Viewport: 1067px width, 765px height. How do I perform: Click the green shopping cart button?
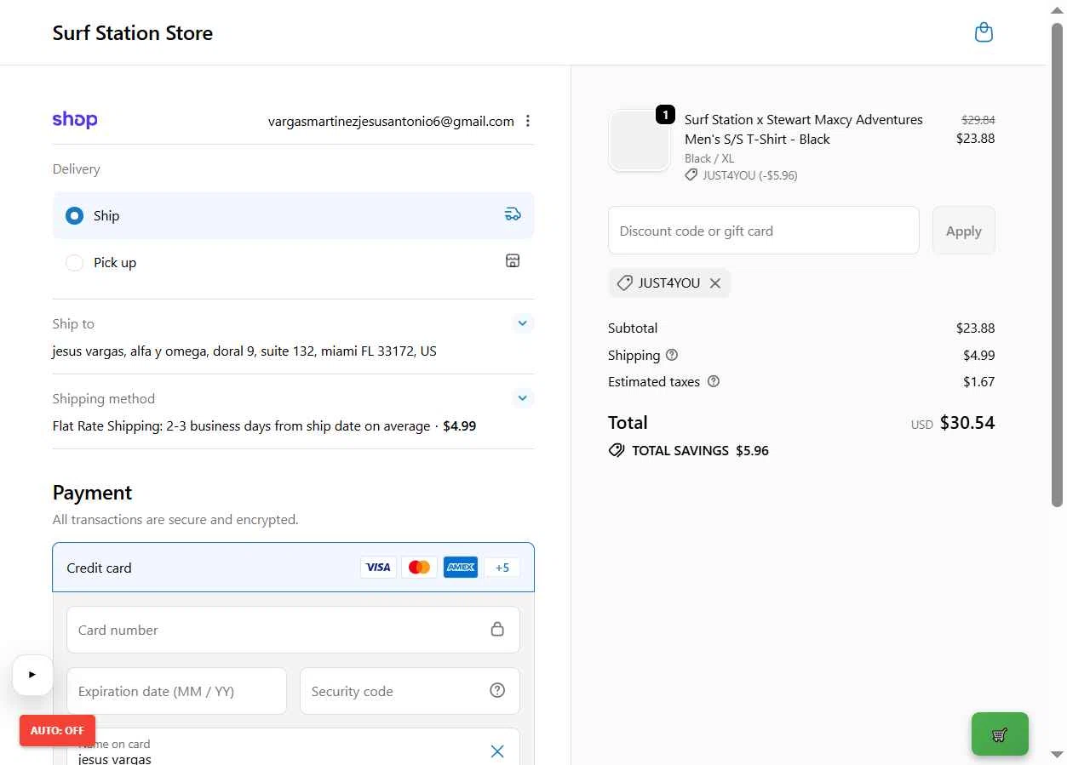pyautogui.click(x=1000, y=734)
